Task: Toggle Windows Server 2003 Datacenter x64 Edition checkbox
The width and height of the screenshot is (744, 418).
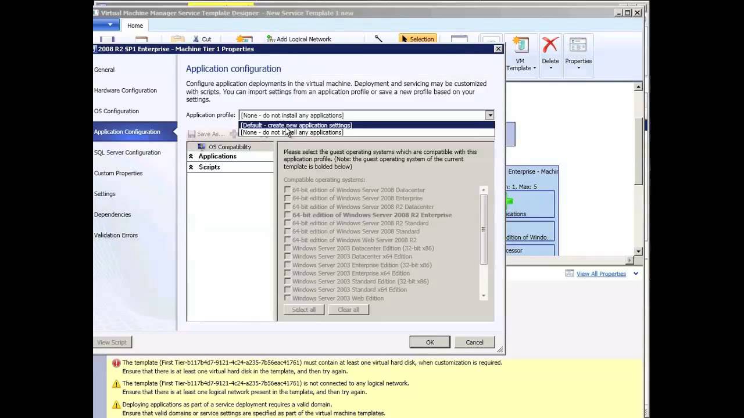Action: pyautogui.click(x=287, y=256)
